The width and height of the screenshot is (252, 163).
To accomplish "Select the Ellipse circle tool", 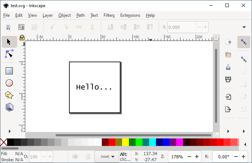I will (x=9, y=83).
